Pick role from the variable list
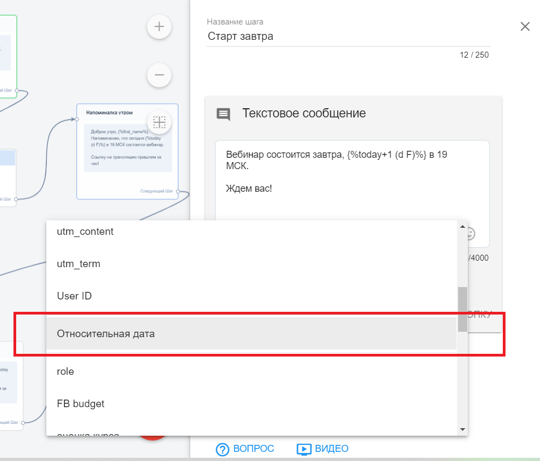The height and width of the screenshot is (461, 540). pyautogui.click(x=66, y=372)
